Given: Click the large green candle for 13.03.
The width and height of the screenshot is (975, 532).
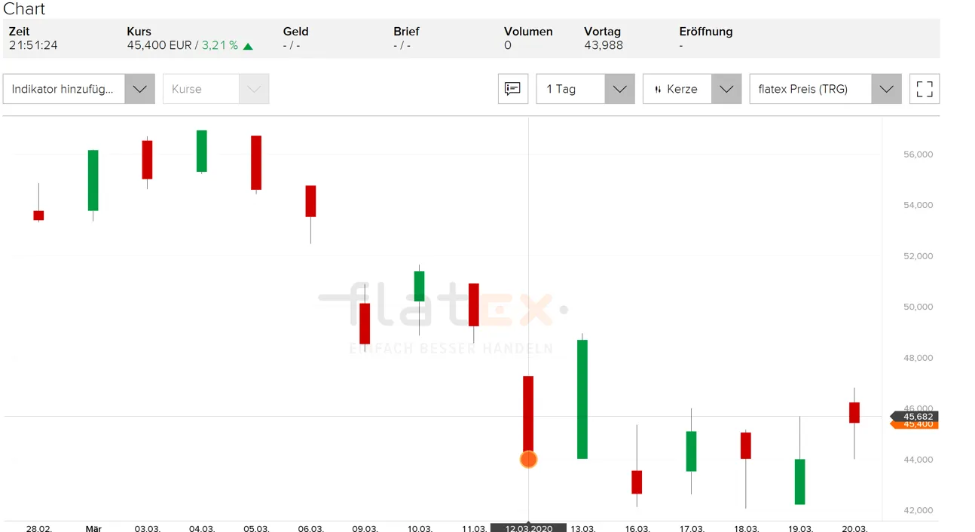Looking at the screenshot, I should [x=582, y=399].
